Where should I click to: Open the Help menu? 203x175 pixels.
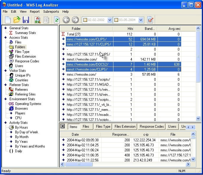pos(65,12)
